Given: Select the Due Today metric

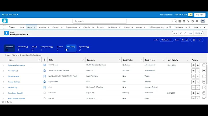Looking at the screenshot, I should click(x=71, y=48).
